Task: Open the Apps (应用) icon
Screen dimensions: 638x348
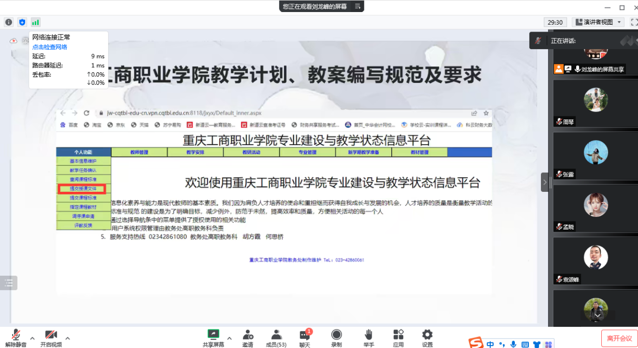Action: tap(398, 338)
